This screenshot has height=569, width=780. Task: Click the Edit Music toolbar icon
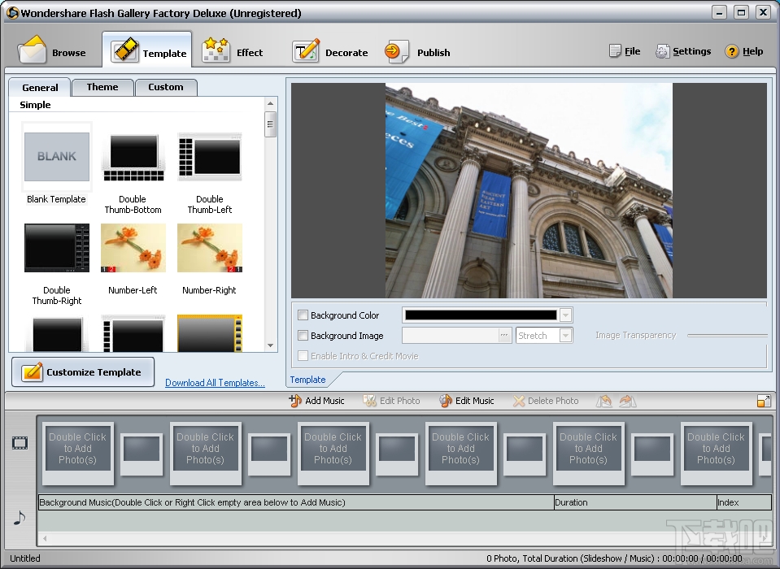[446, 401]
